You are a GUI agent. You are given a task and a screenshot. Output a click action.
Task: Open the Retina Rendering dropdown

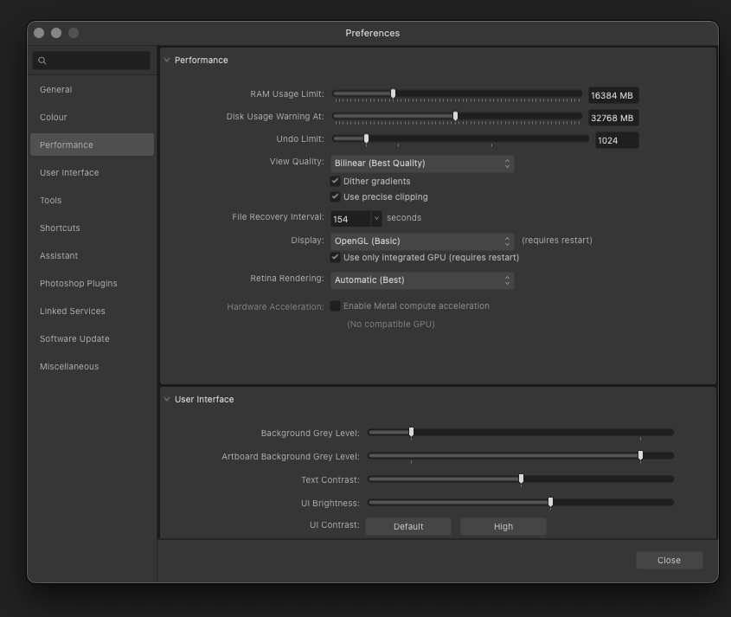tap(422, 280)
